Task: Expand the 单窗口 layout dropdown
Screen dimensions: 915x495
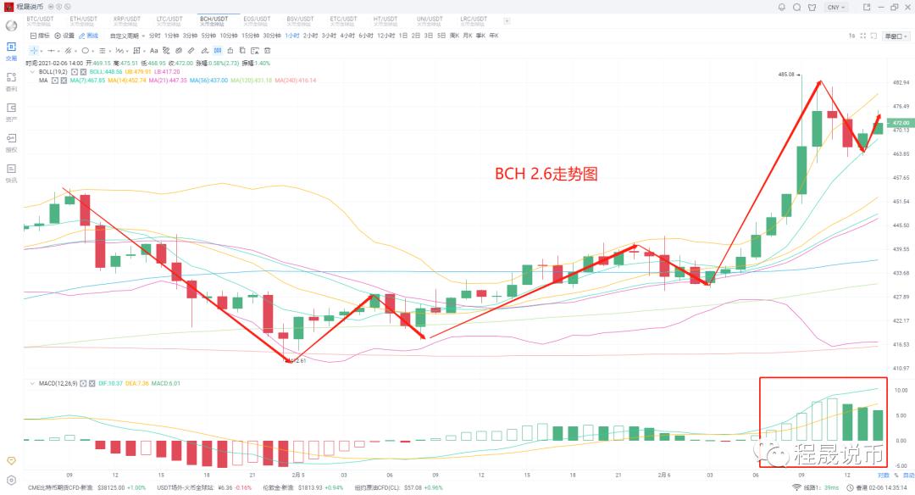Action: tap(894, 36)
